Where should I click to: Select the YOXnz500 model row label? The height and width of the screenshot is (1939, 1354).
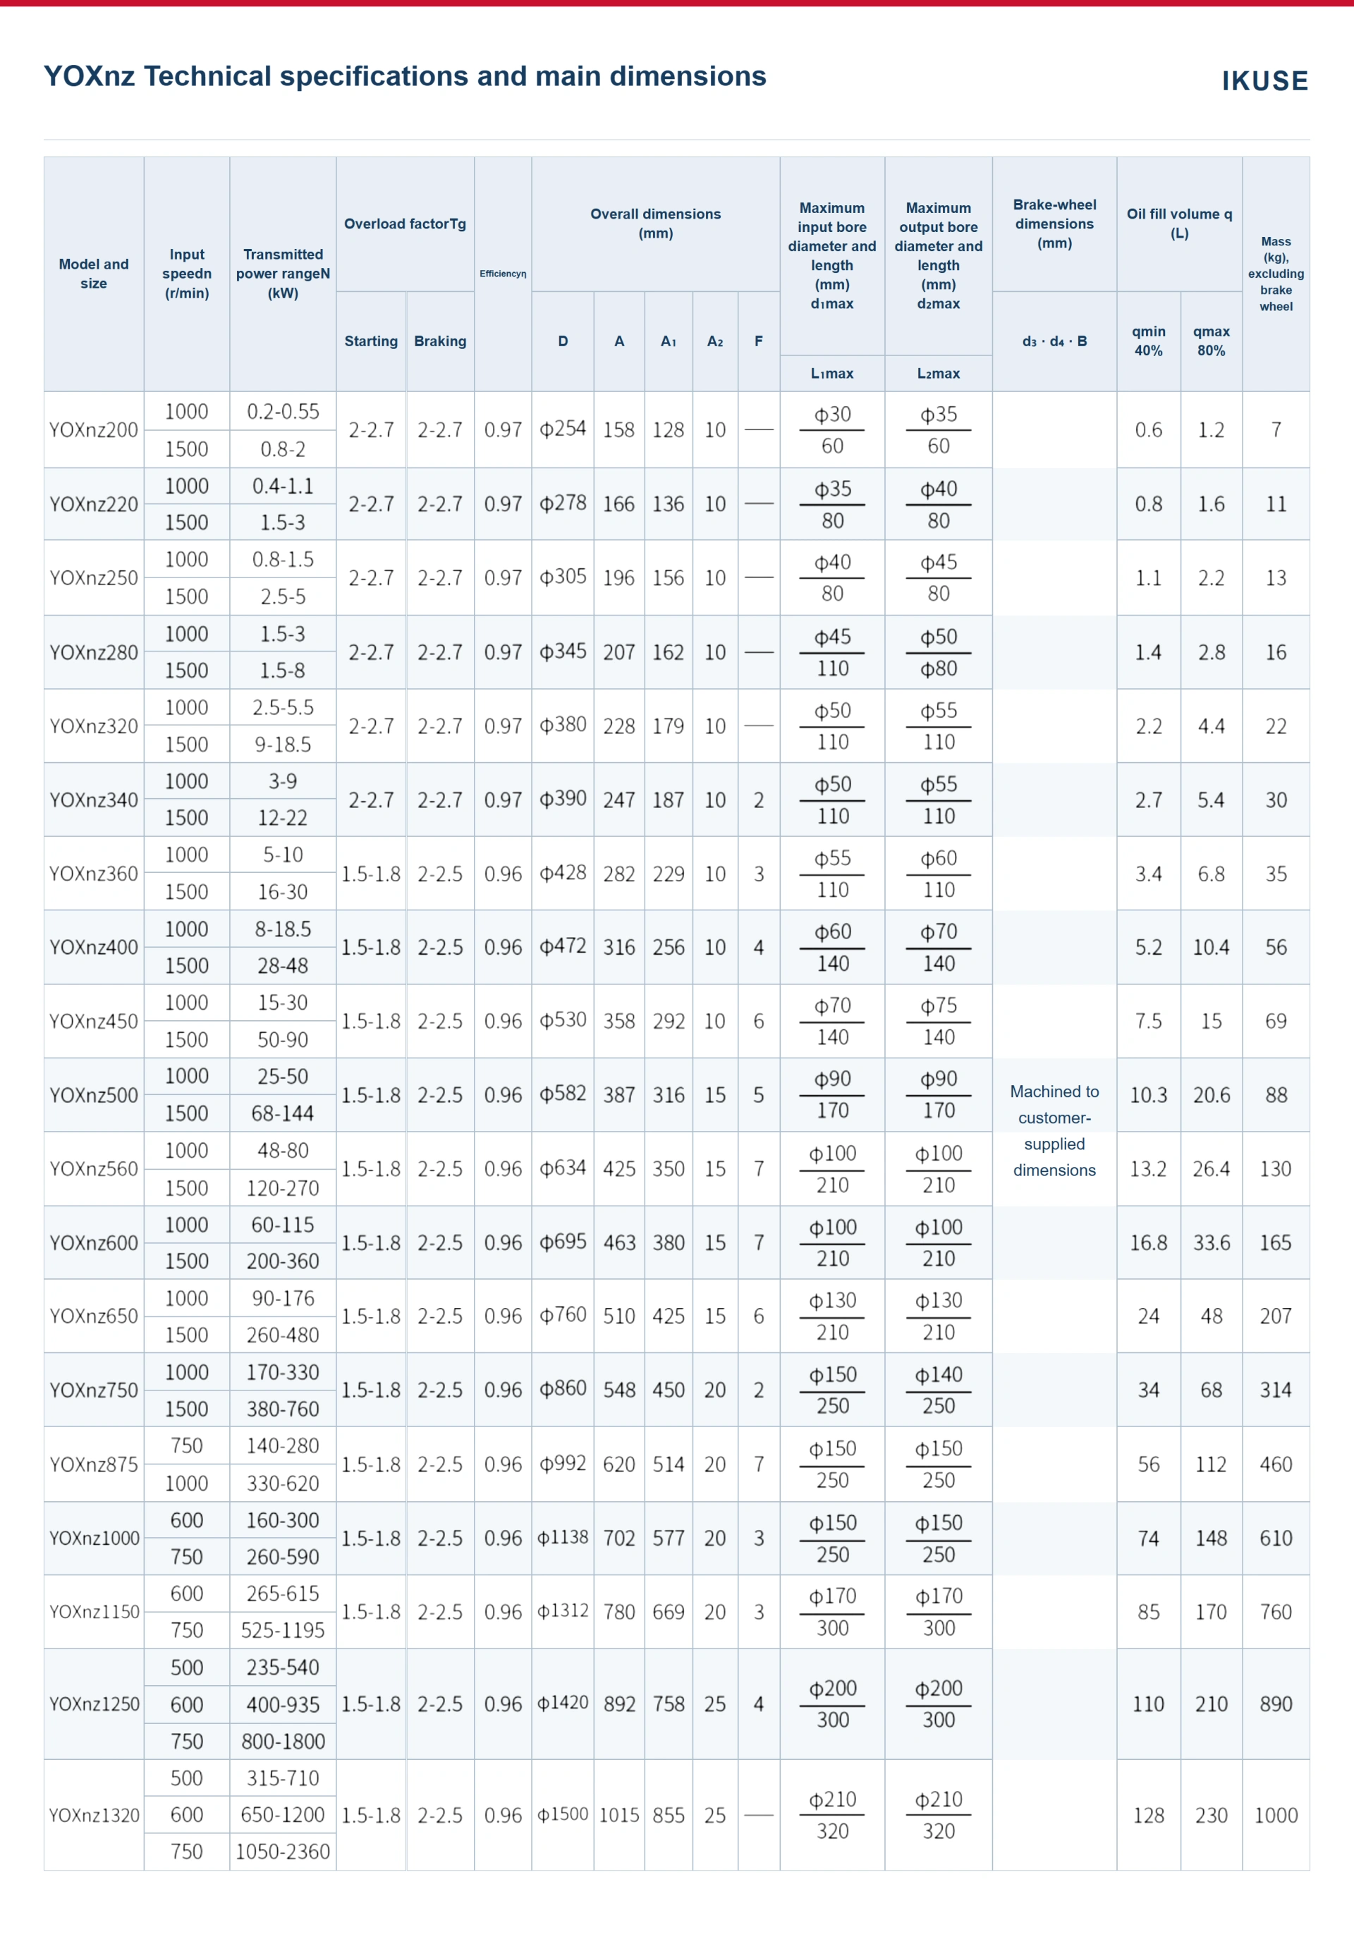point(94,1095)
